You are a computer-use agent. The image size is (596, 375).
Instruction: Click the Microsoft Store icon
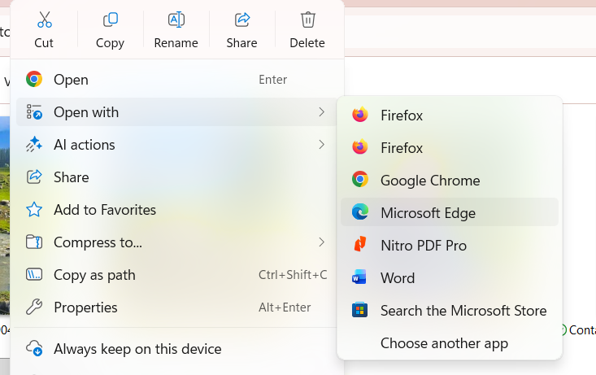pyautogui.click(x=359, y=310)
